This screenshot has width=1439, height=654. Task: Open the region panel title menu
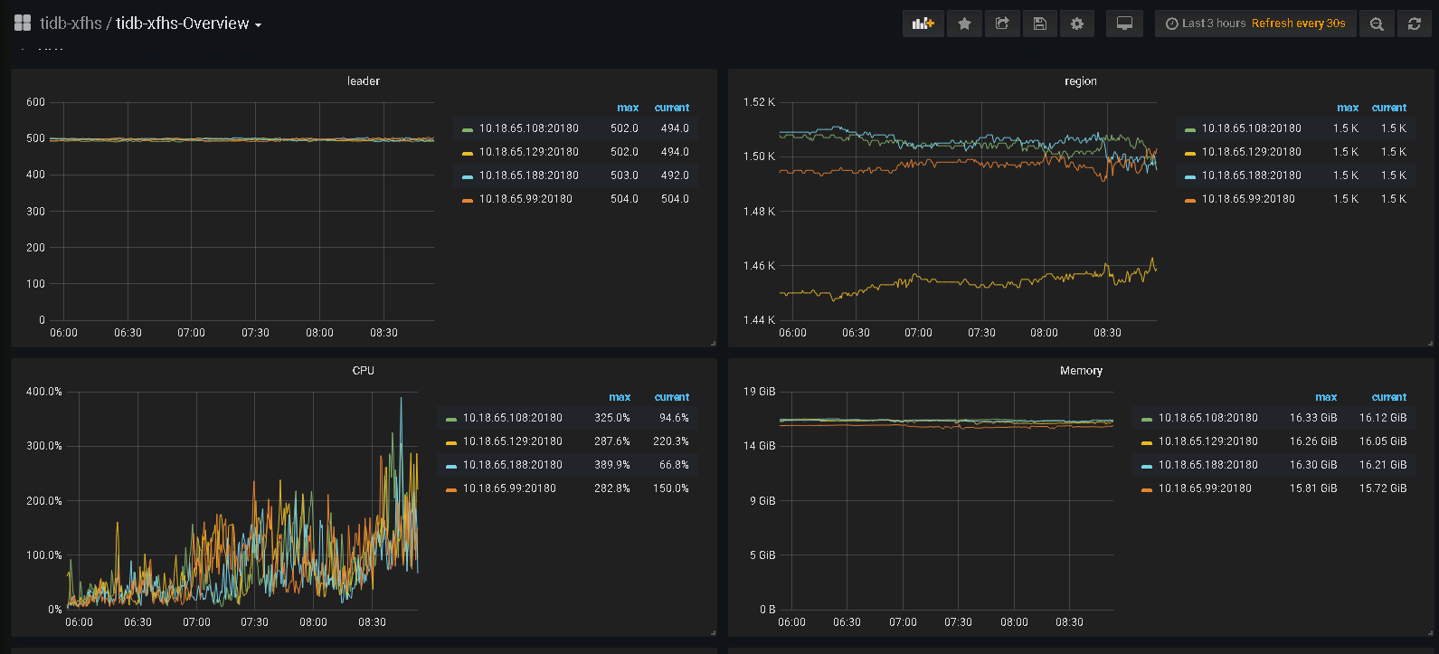[x=1080, y=81]
